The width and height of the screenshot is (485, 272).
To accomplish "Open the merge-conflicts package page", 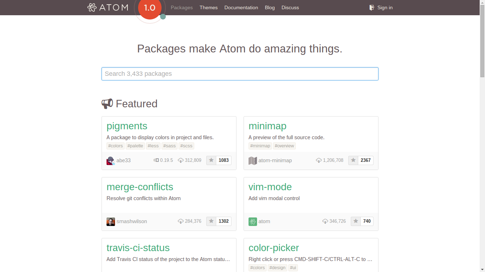I will [x=140, y=187].
